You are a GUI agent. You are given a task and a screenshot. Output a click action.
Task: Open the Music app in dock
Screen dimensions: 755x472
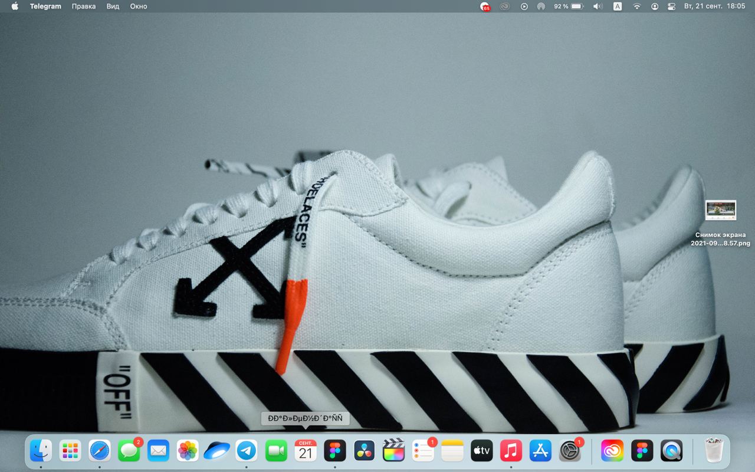coord(511,451)
